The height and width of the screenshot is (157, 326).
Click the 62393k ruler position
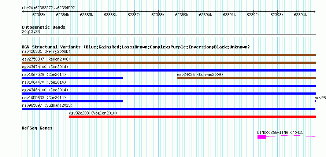point(277,15)
